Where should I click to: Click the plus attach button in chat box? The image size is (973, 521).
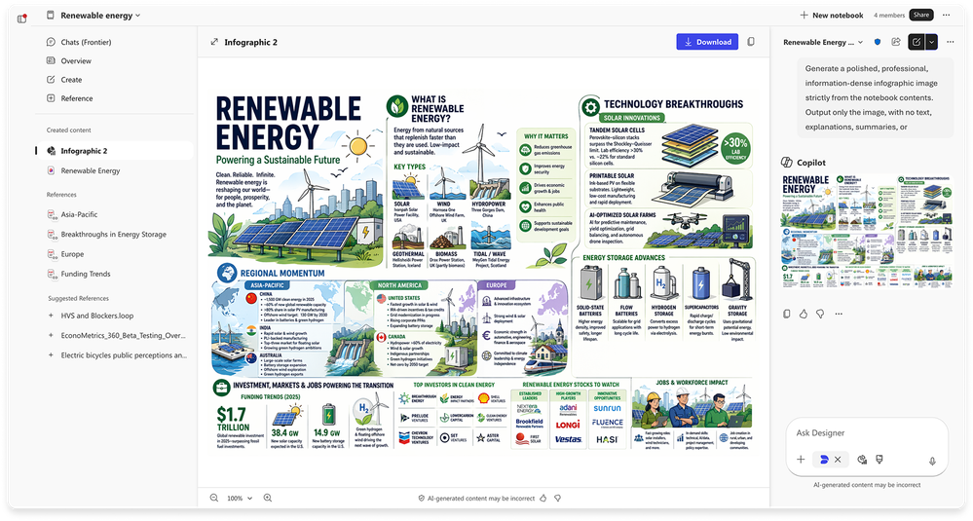click(x=802, y=460)
